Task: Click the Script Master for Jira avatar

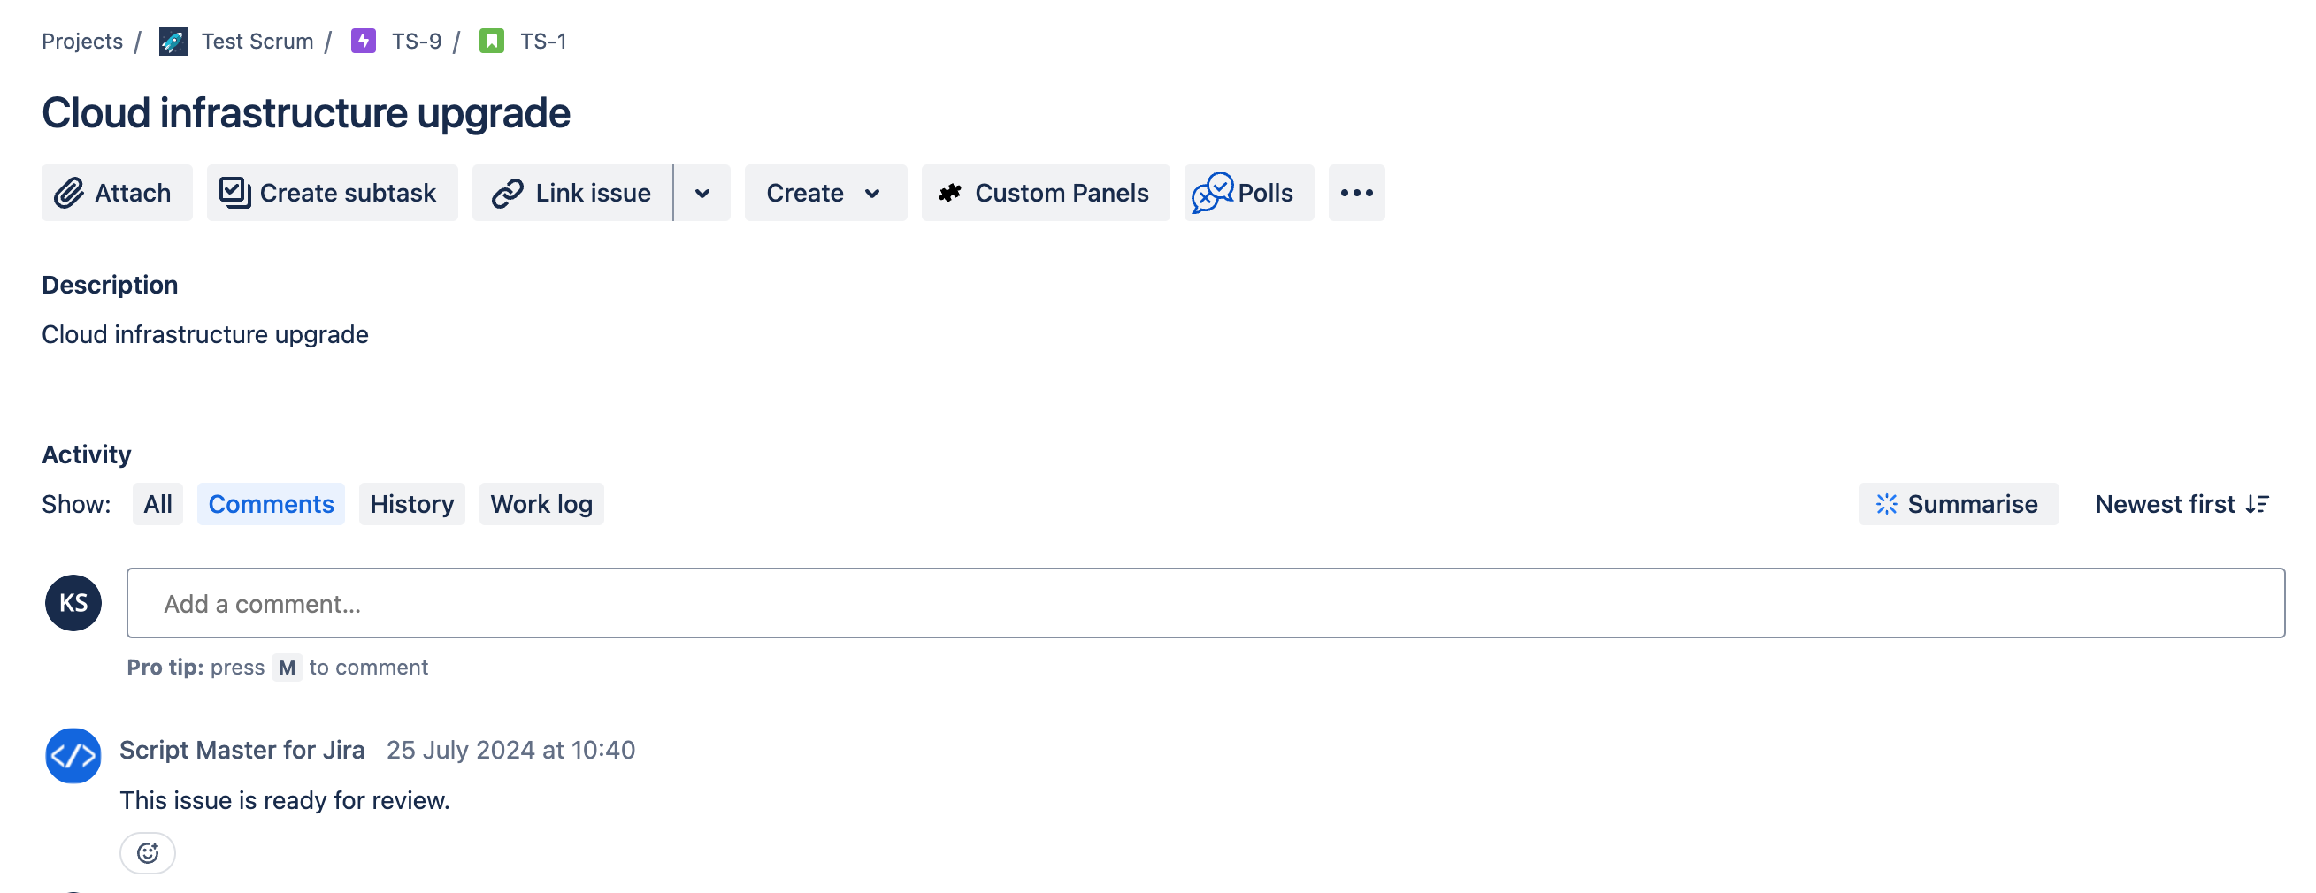Action: coord(73,756)
